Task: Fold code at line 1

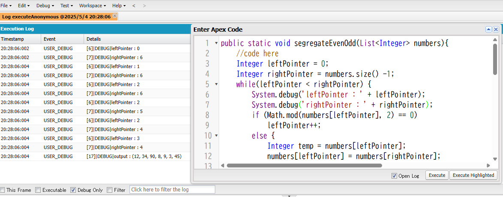Action: point(216,43)
